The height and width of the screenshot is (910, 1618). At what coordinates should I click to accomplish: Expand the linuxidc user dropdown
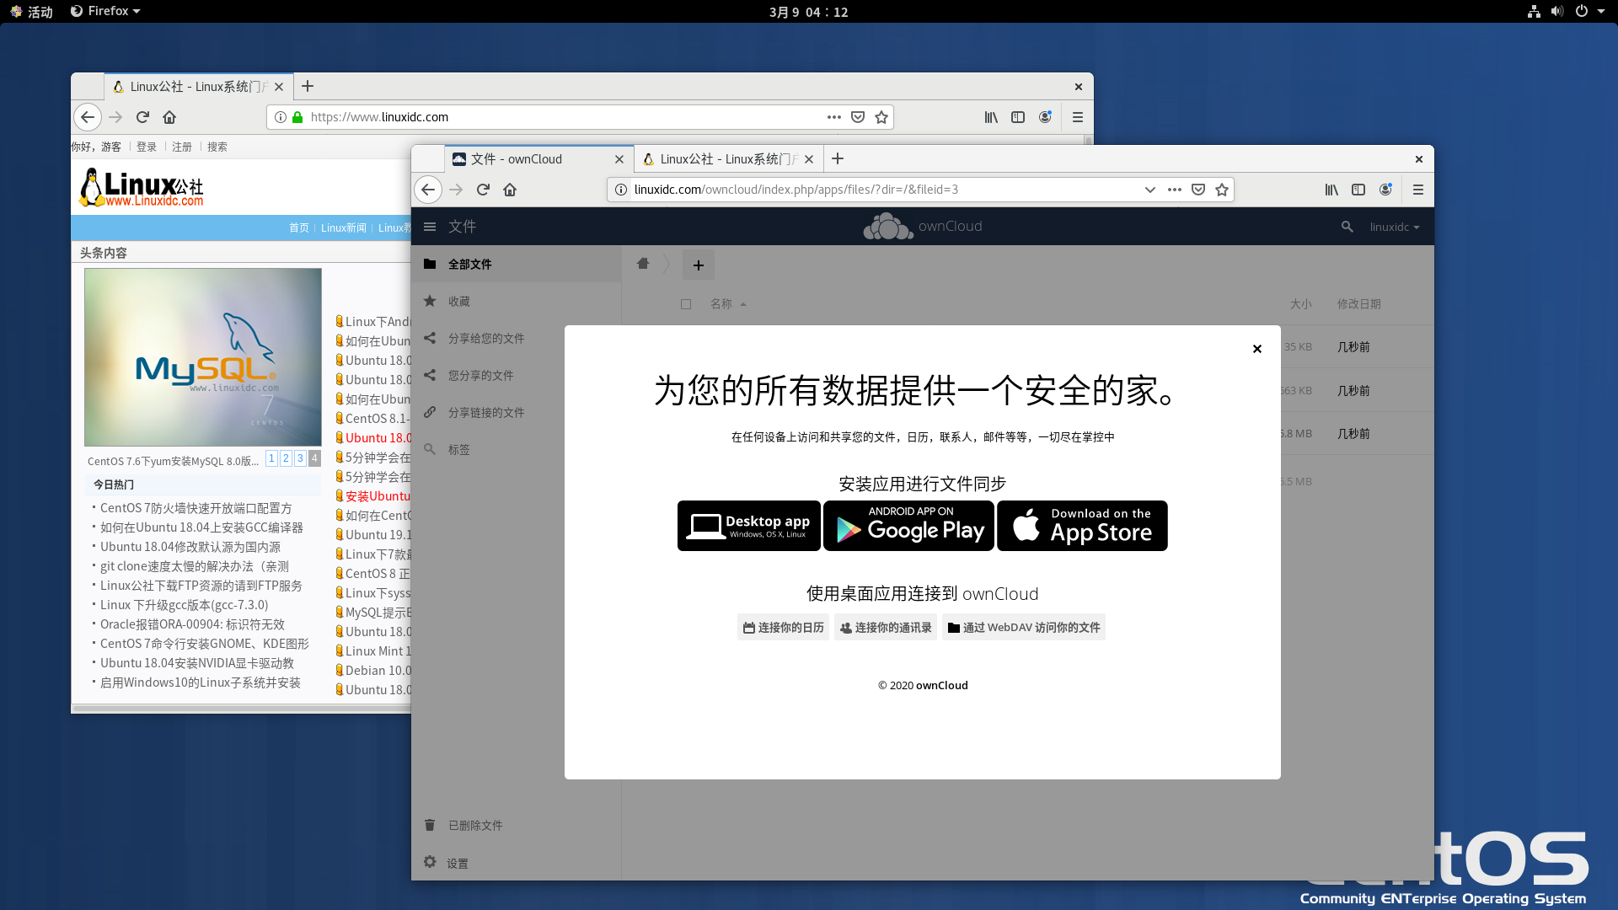(1395, 227)
